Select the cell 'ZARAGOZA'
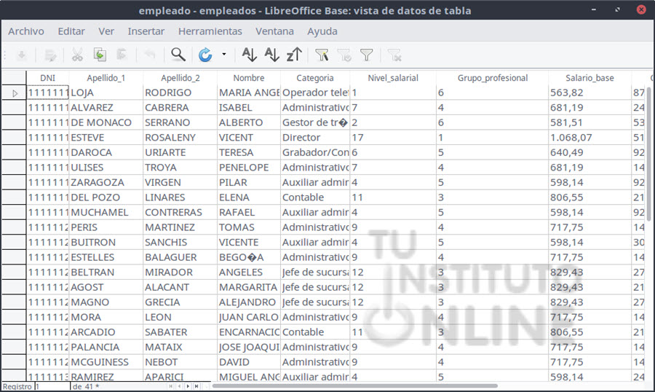This screenshot has height=392, width=655. [106, 182]
